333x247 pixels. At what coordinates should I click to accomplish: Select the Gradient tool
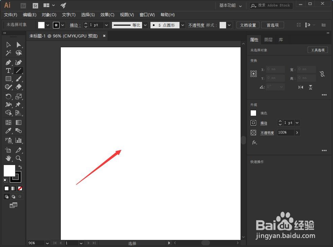pos(19,122)
